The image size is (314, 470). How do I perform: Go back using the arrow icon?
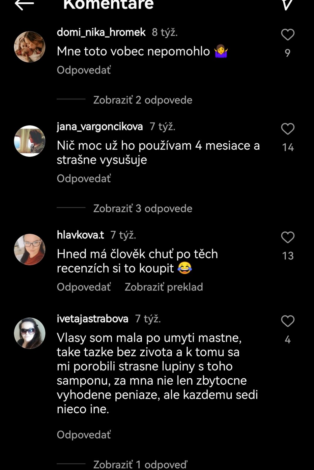point(24,4)
